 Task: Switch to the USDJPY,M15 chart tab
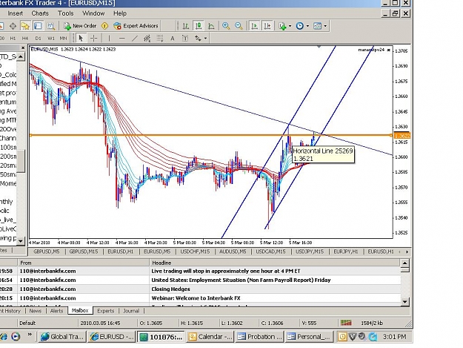click(310, 252)
